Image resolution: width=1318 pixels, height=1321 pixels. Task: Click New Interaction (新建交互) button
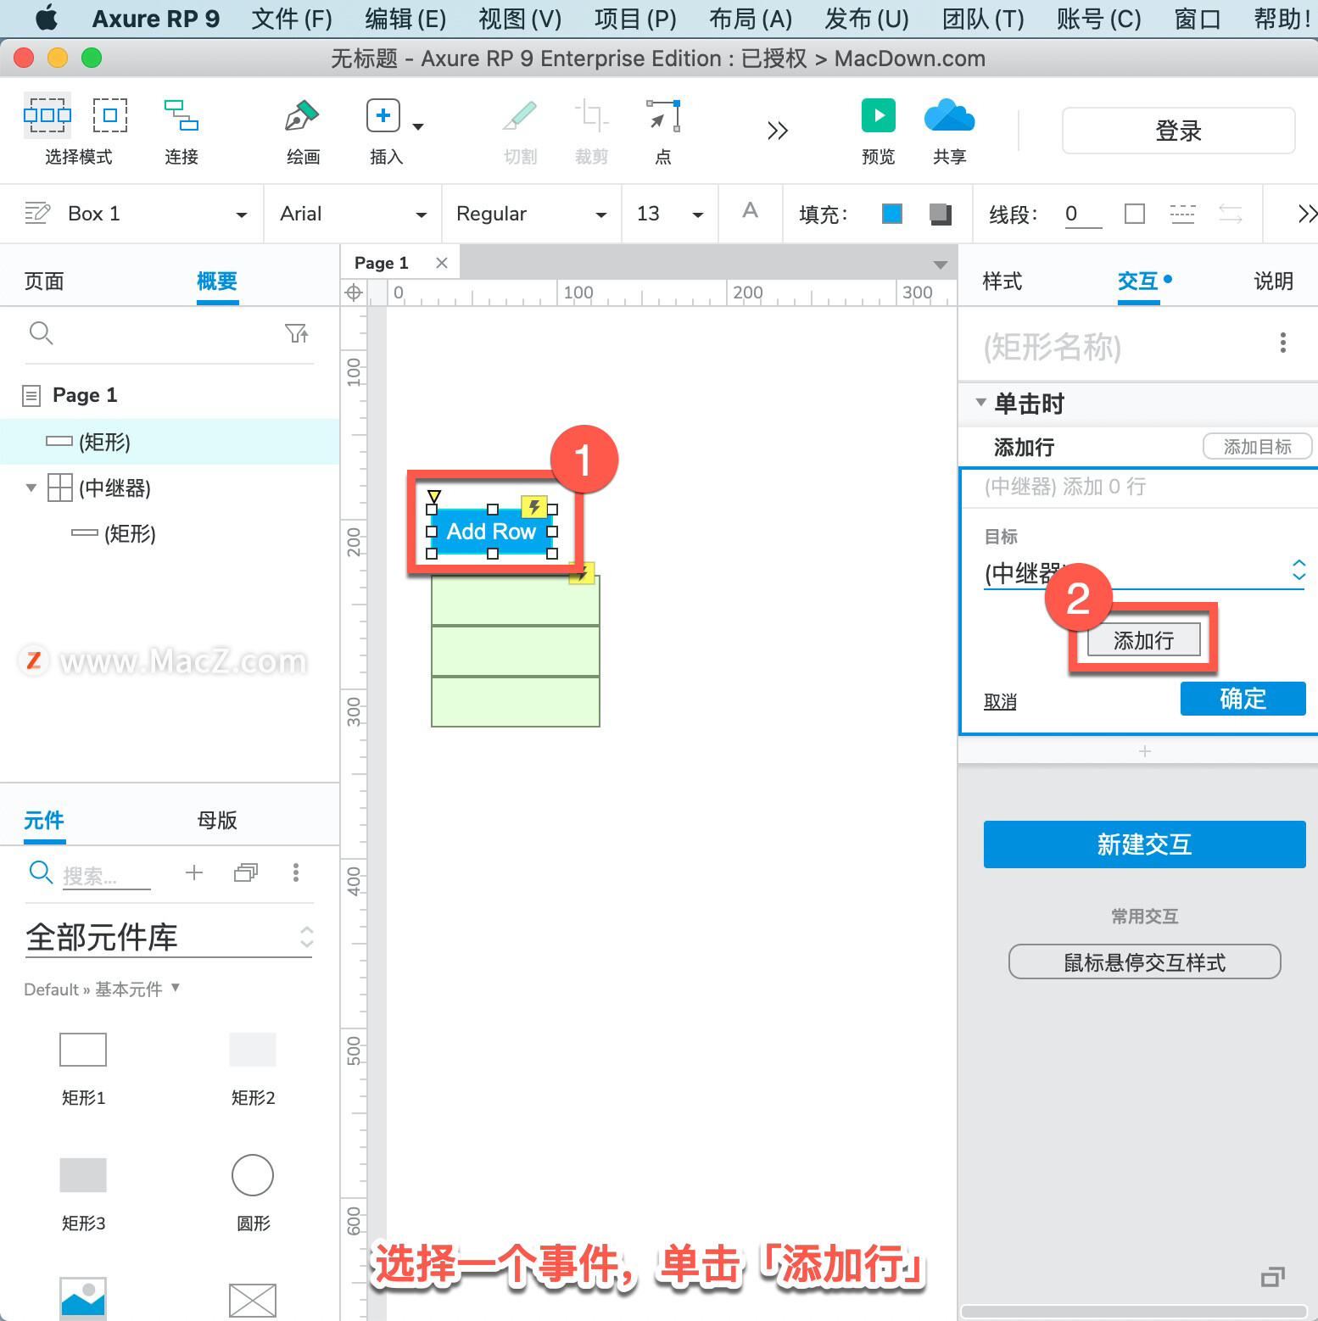(1144, 844)
